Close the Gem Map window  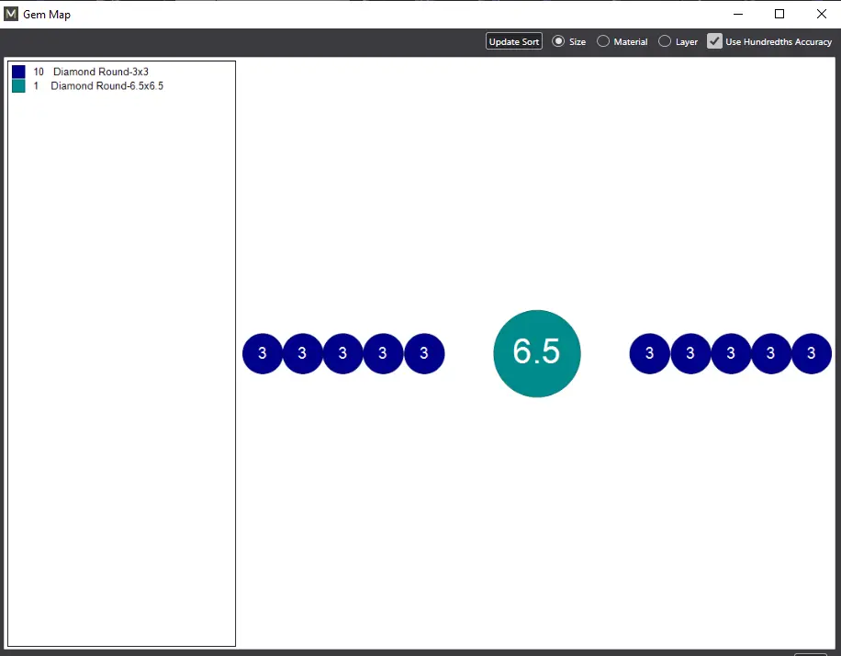821,14
